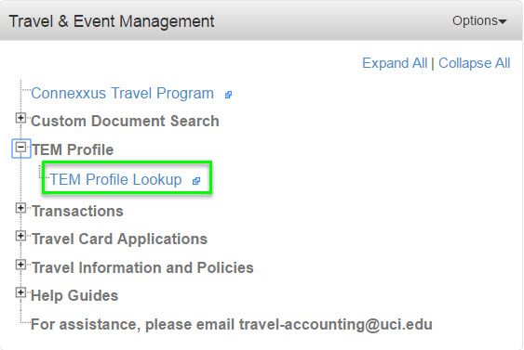The image size is (524, 350).
Task: Select the Transactions tree label
Action: [77, 212]
